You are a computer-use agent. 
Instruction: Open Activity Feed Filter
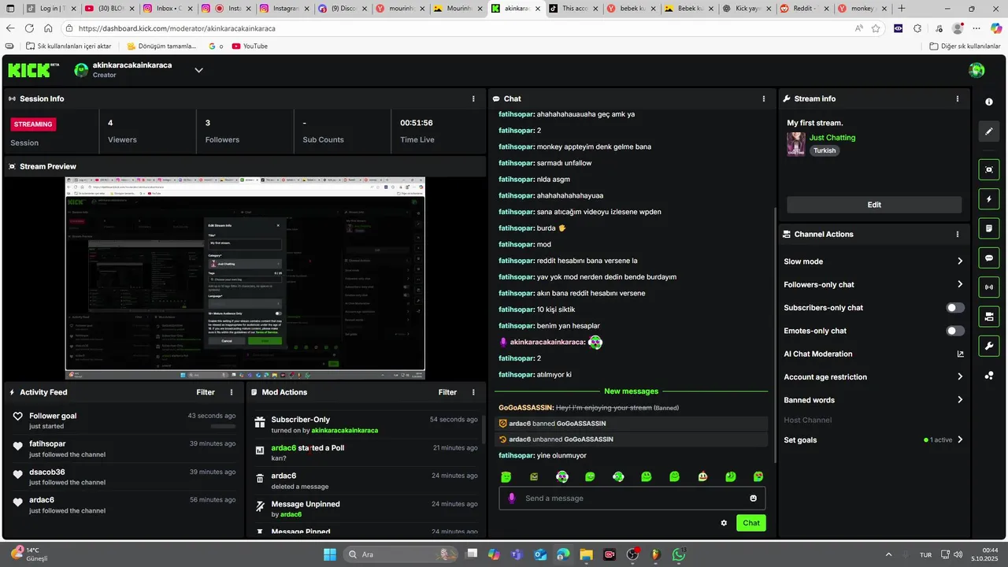click(206, 392)
